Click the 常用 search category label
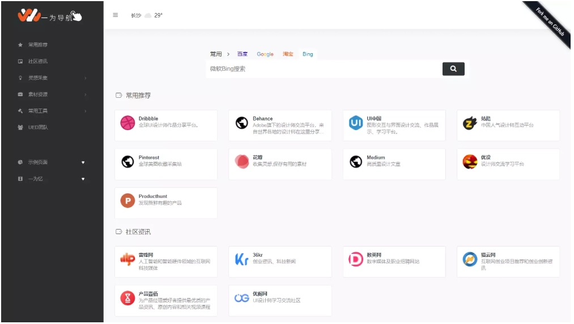This screenshot has width=574, height=324. 216,54
